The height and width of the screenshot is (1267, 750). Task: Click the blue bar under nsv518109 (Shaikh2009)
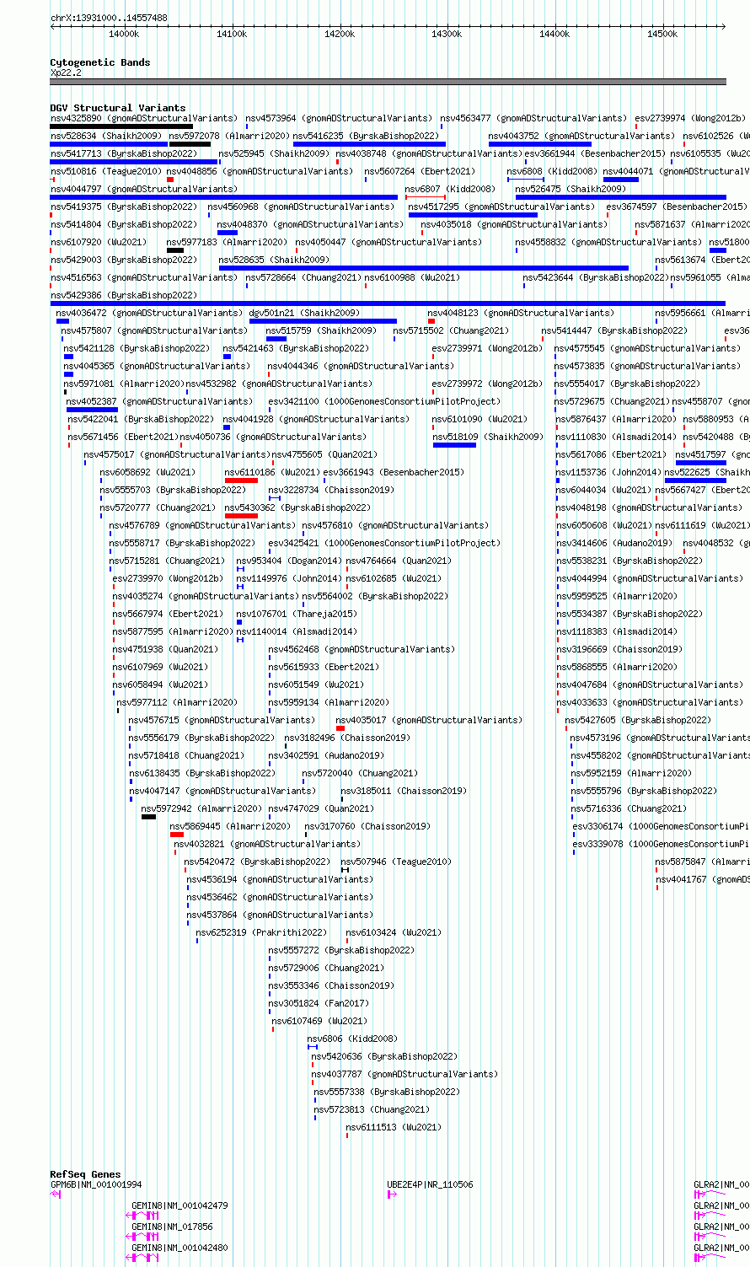[454, 445]
